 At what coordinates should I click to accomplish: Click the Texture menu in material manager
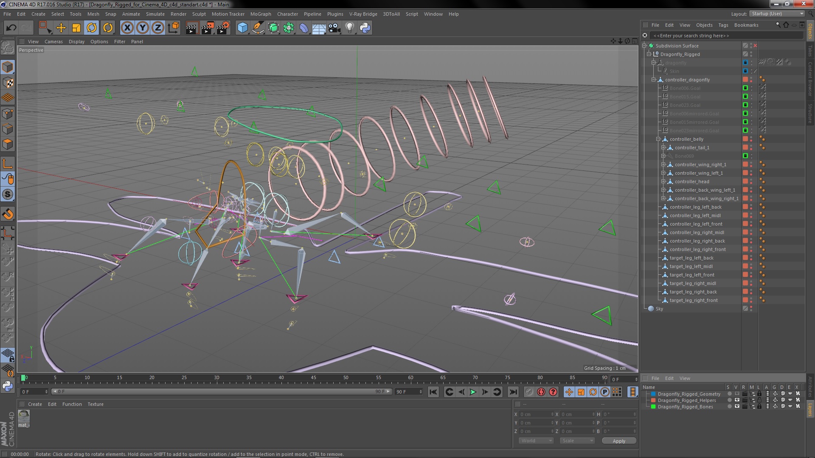[96, 404]
